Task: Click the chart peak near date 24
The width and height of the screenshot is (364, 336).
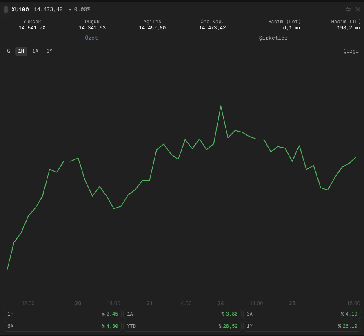Action: [221, 106]
